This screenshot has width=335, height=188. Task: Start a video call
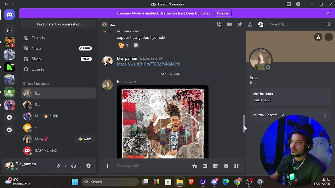tap(229, 24)
